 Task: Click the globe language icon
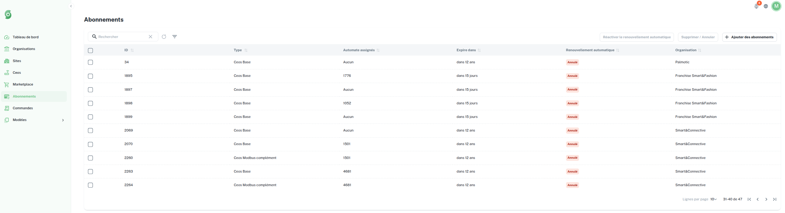(766, 6)
